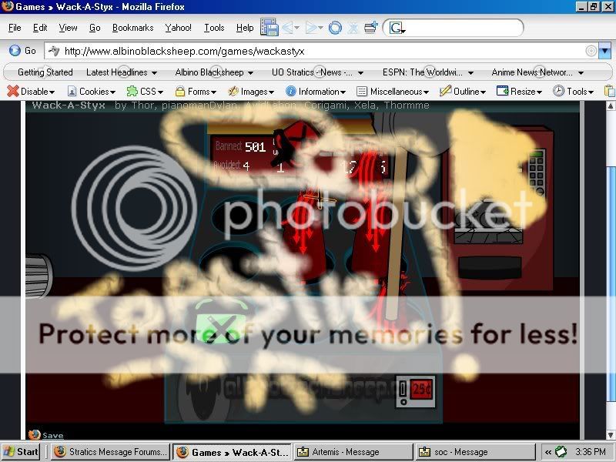Open the Disable menu with red X icon
This screenshot has height=462, width=616.
[x=31, y=92]
